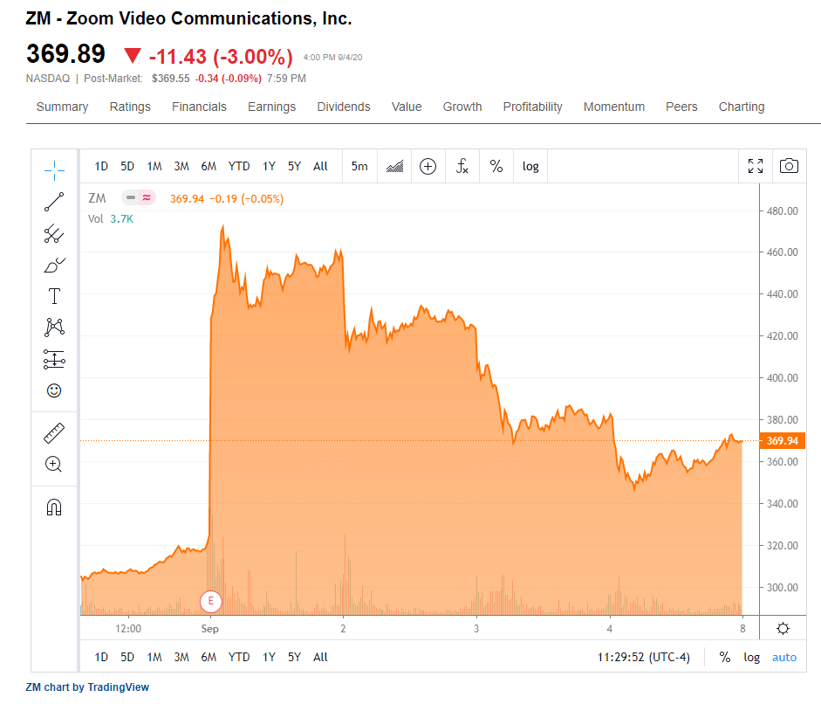This screenshot has height=704, width=821.
Task: Select 5Y range in top toolbar
Action: tap(294, 167)
